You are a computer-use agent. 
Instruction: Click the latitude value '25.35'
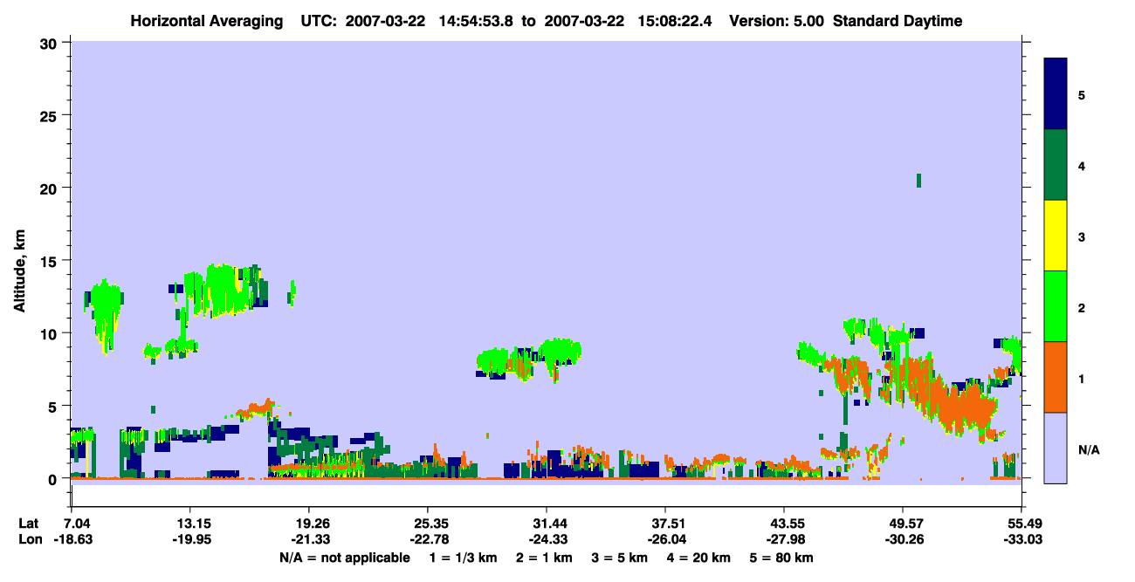click(428, 524)
